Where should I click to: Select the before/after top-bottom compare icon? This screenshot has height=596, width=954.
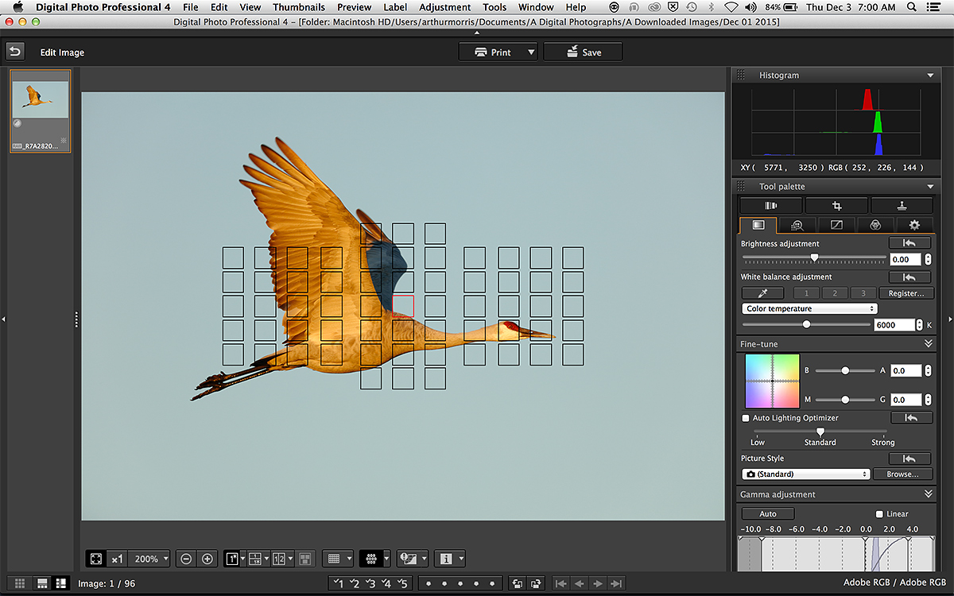tap(254, 559)
